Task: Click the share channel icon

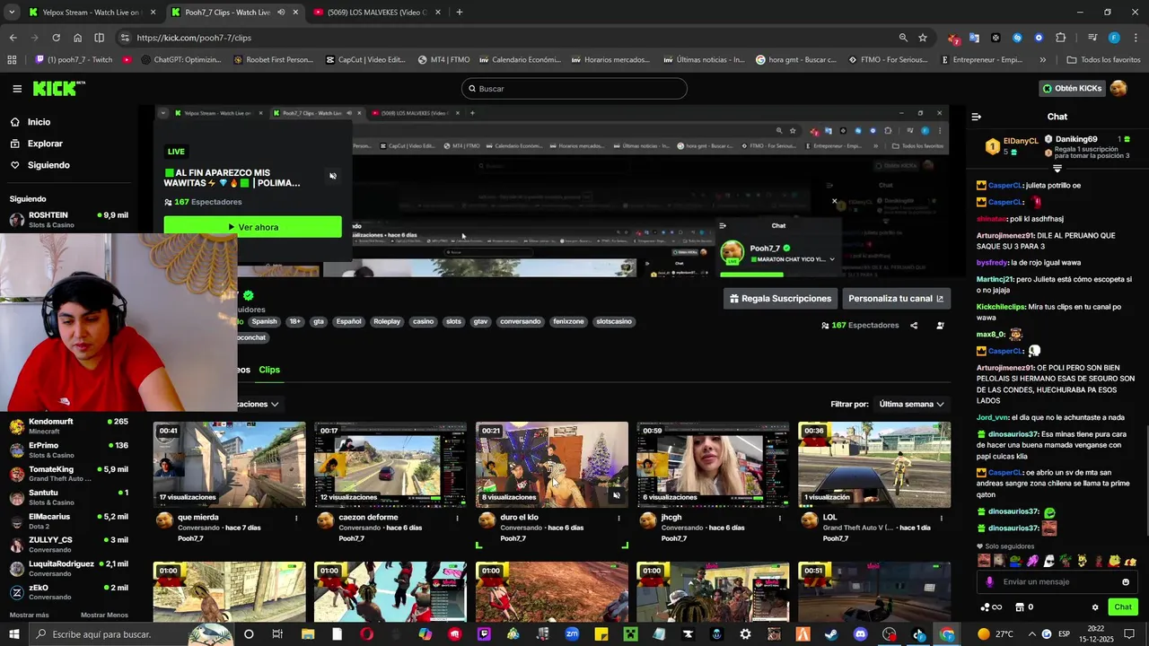Action: coord(914,326)
